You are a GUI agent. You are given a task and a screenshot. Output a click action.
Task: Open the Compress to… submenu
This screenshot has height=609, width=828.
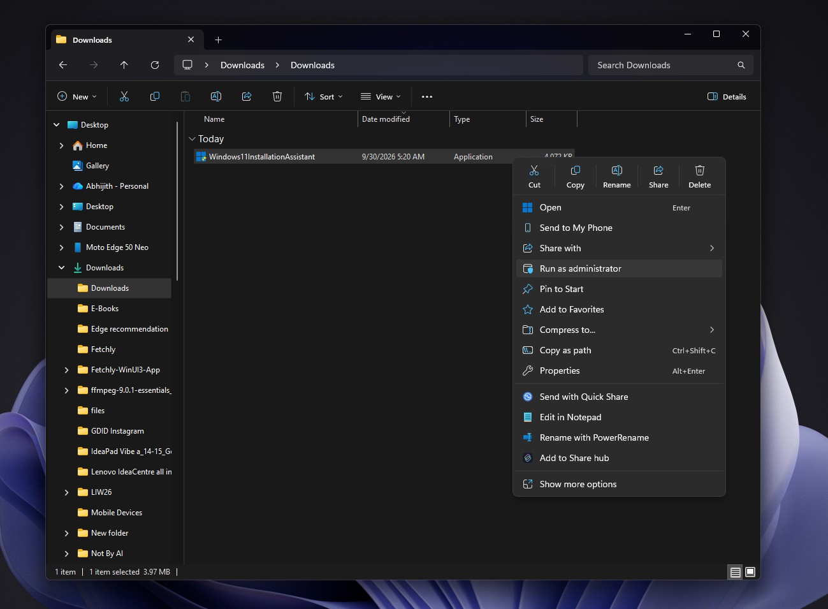[619, 330]
